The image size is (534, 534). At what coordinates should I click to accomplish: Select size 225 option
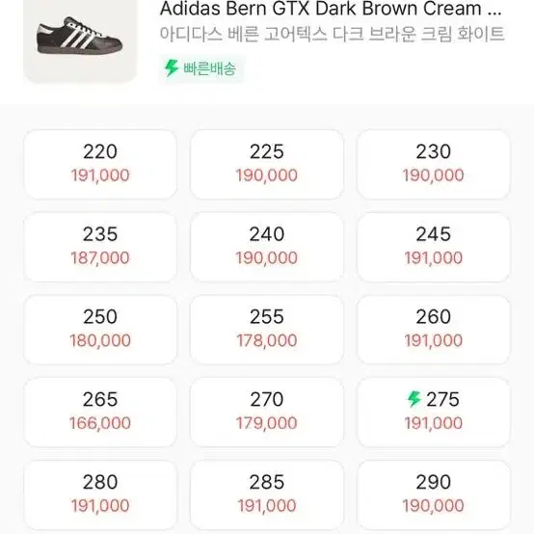point(267,164)
